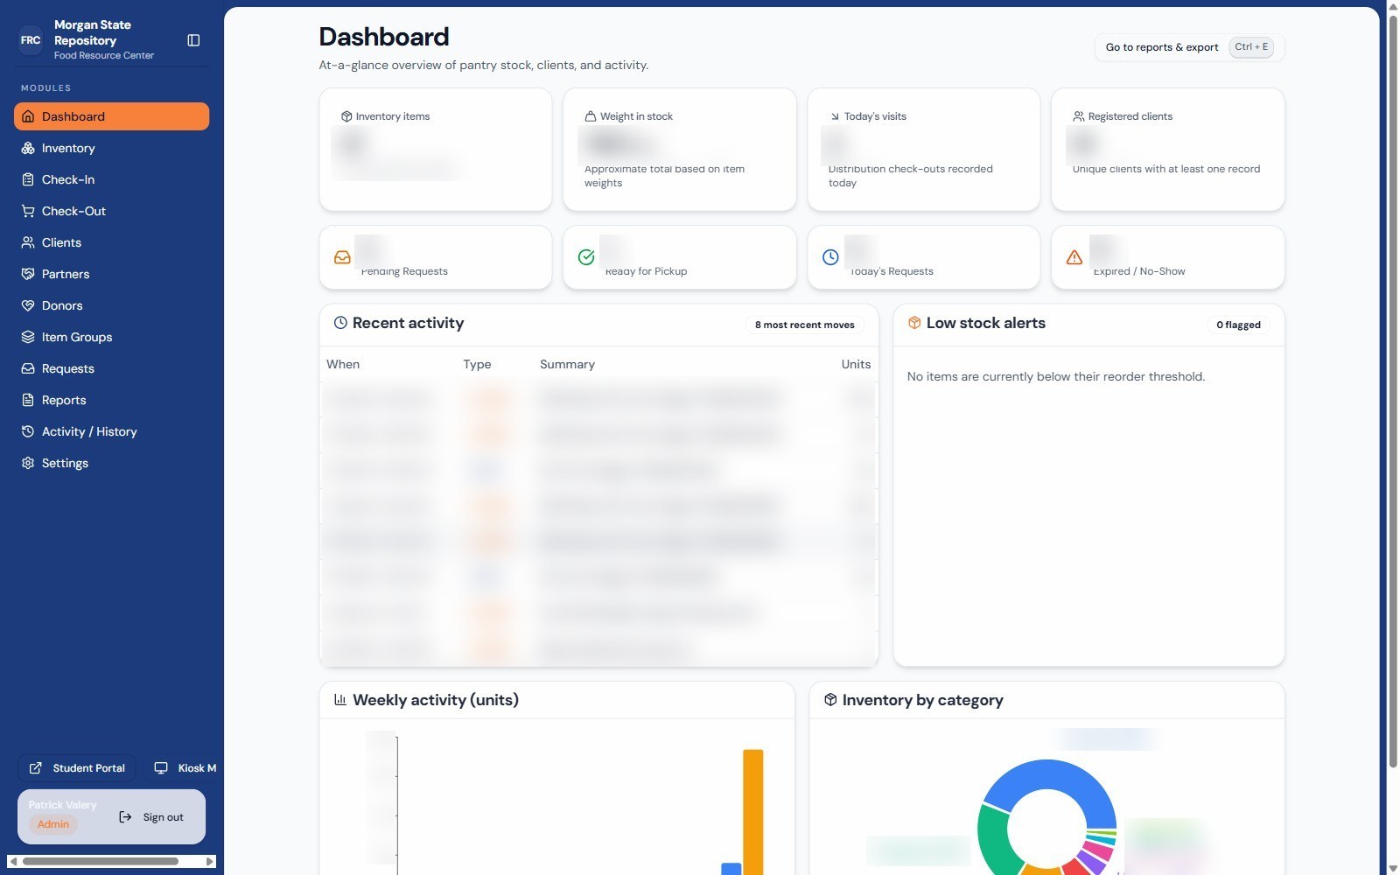The width and height of the screenshot is (1400, 875).
Task: Click the Dashboard page heading
Action: (384, 37)
